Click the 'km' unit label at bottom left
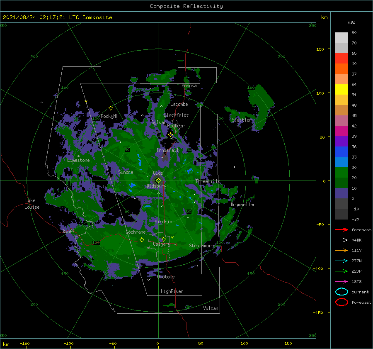The height and width of the screenshot is (349, 373). [6, 344]
